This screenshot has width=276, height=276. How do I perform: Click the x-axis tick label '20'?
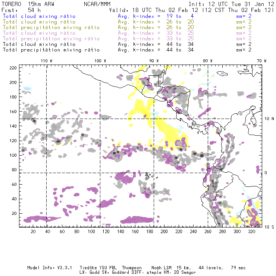coord(33,232)
